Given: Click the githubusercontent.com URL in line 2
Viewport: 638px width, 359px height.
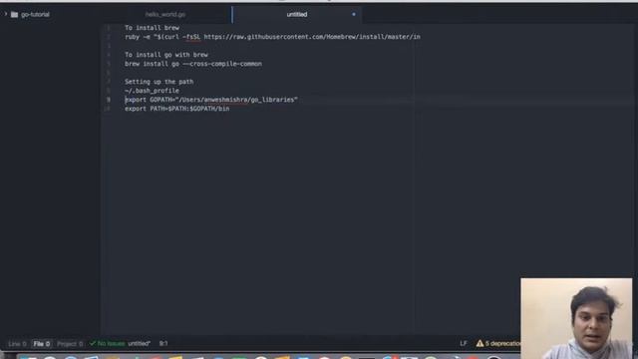Looking at the screenshot, I should pyautogui.click(x=312, y=37).
